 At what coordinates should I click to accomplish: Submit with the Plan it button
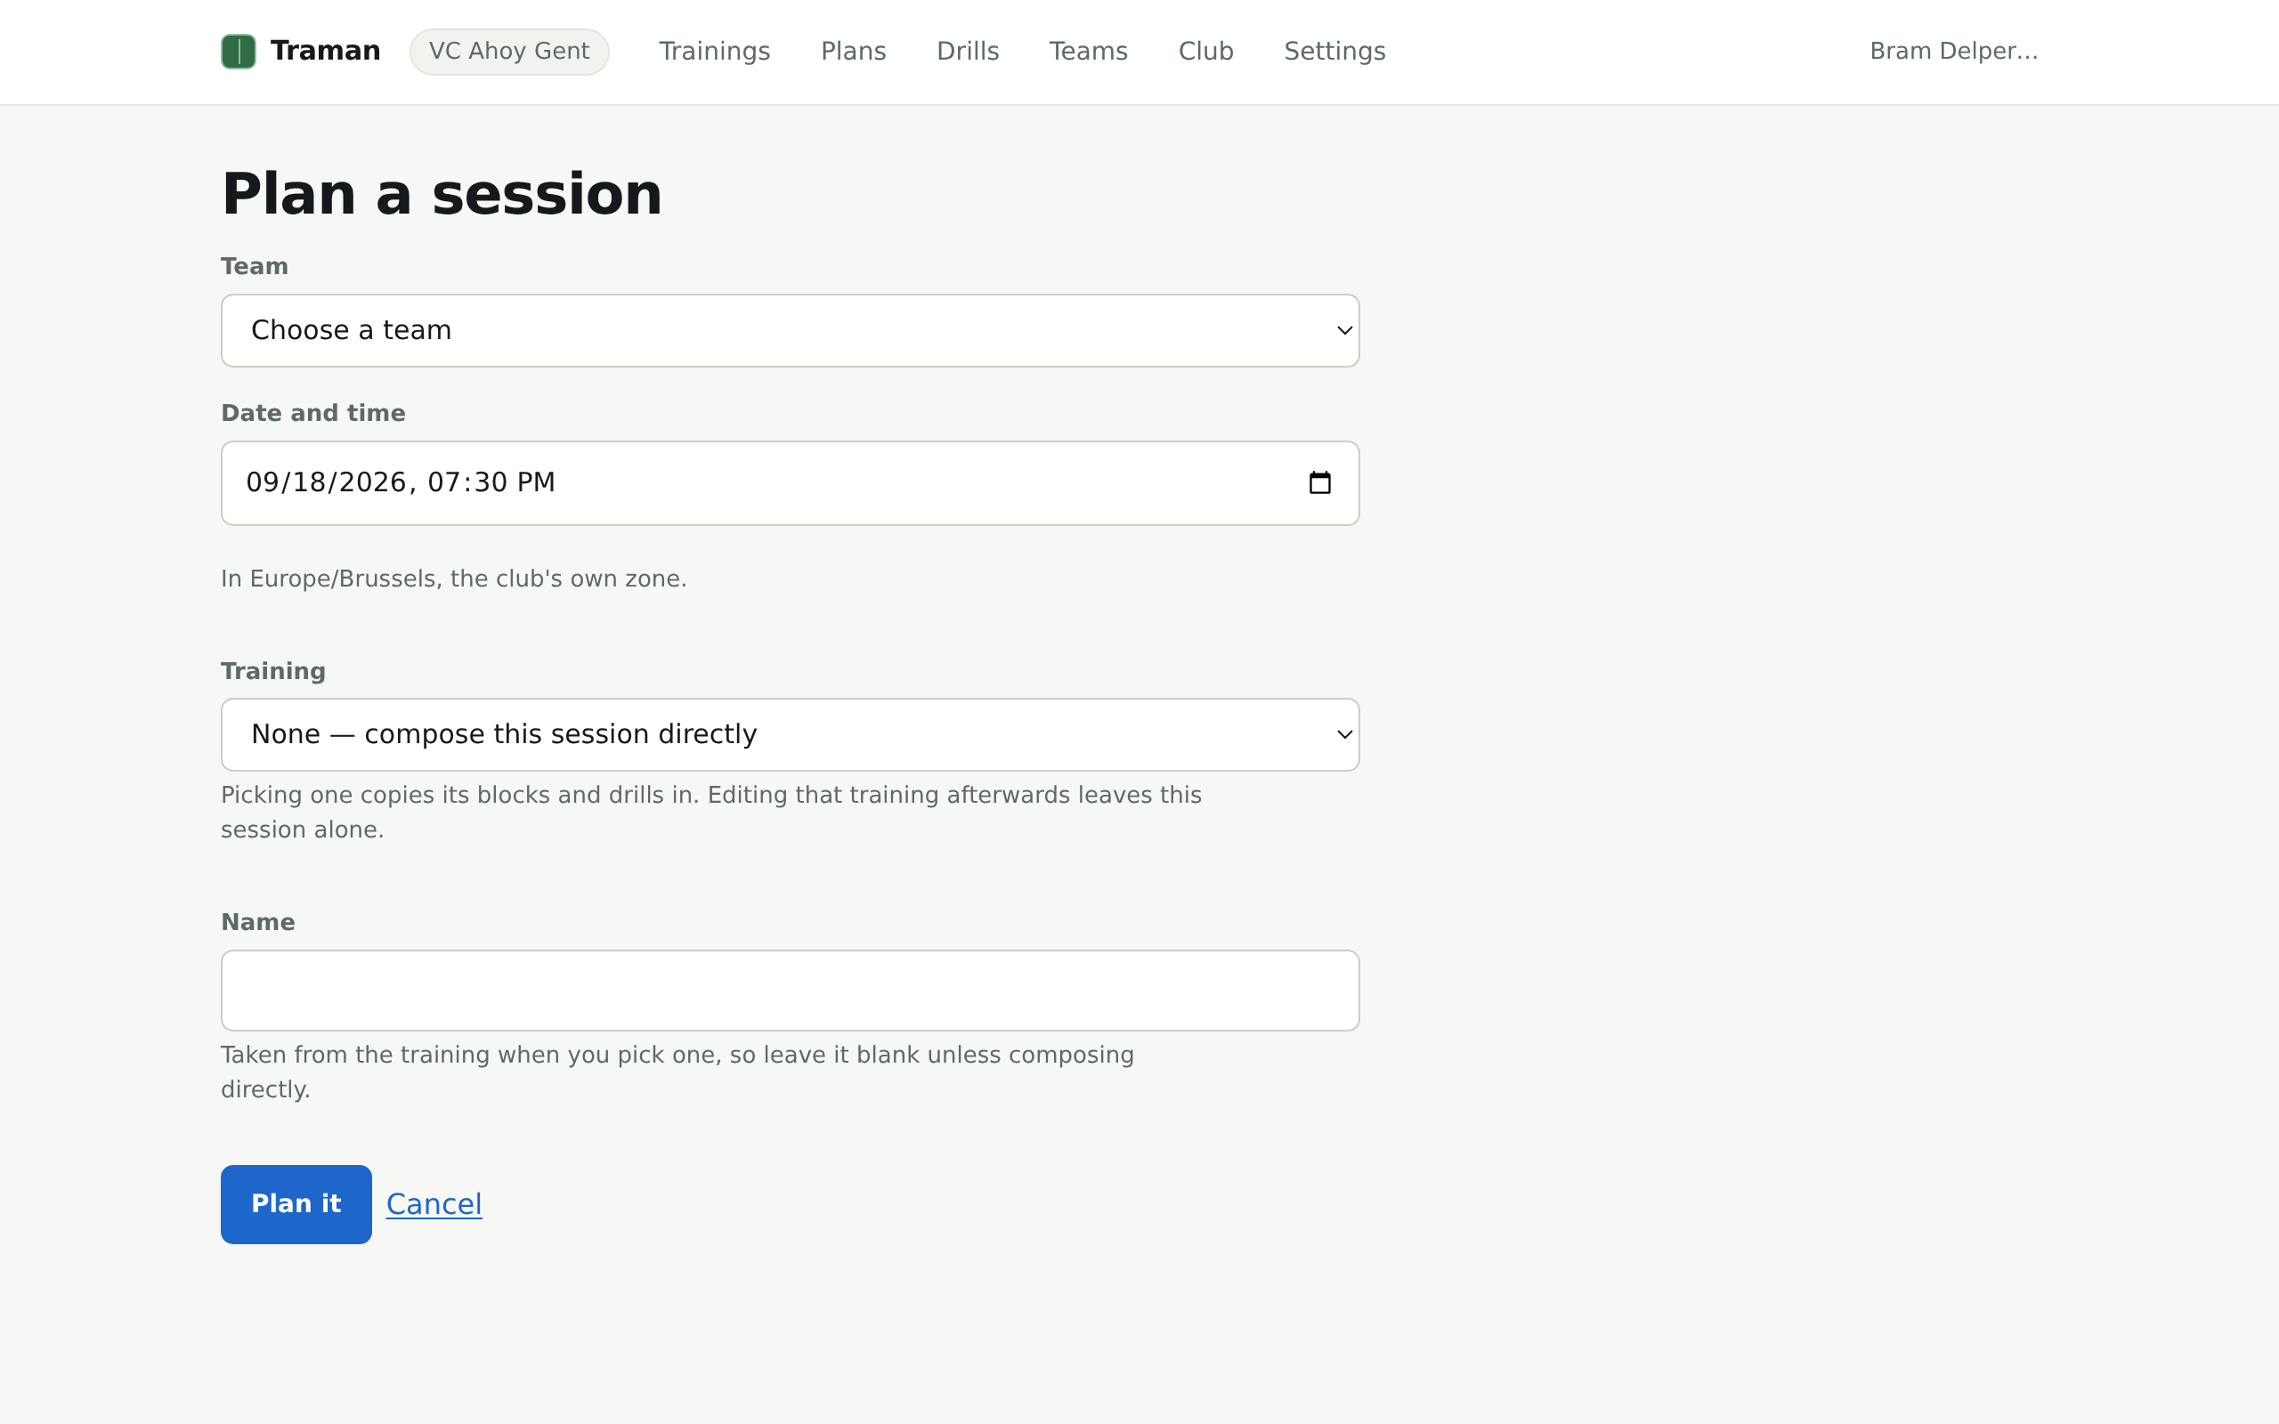pos(296,1203)
